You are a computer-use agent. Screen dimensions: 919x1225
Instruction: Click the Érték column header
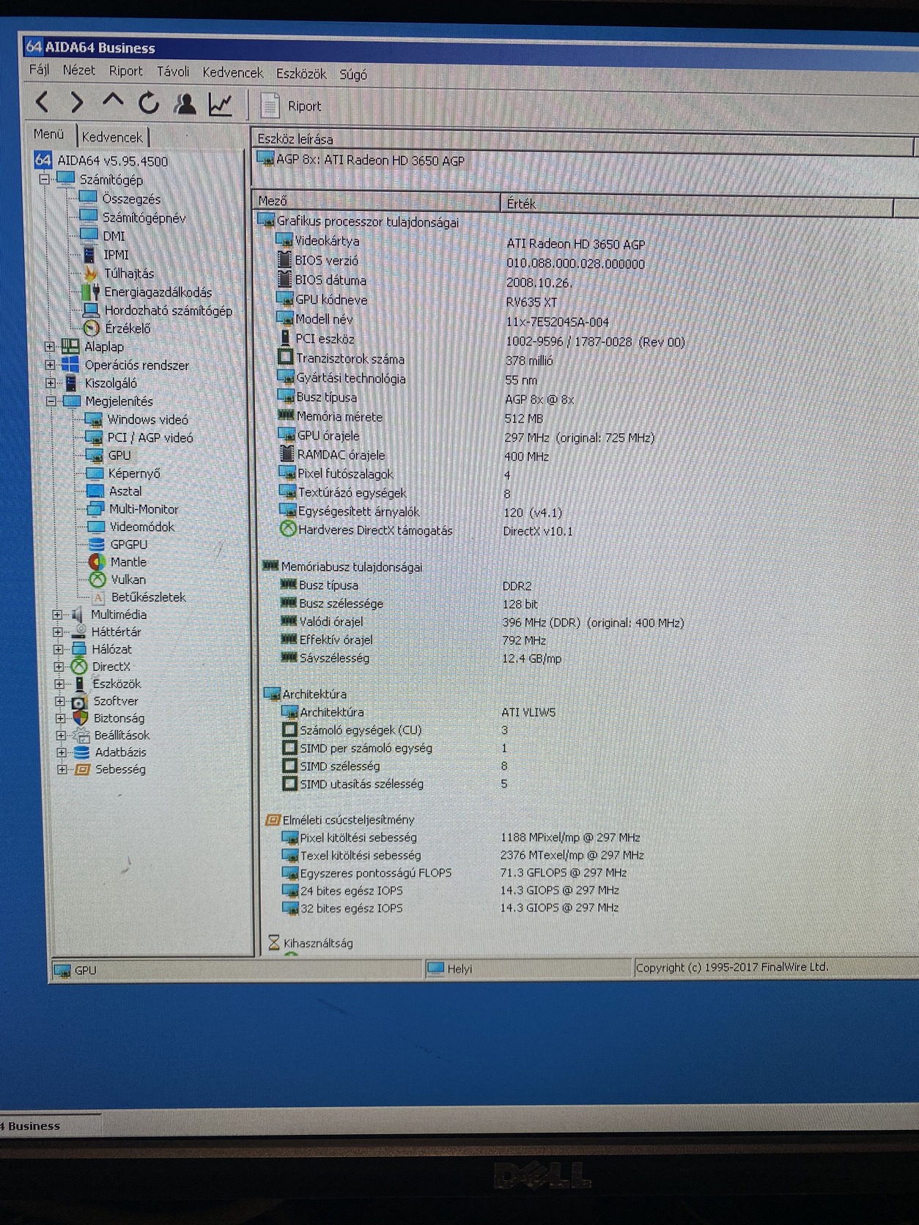tap(697, 204)
